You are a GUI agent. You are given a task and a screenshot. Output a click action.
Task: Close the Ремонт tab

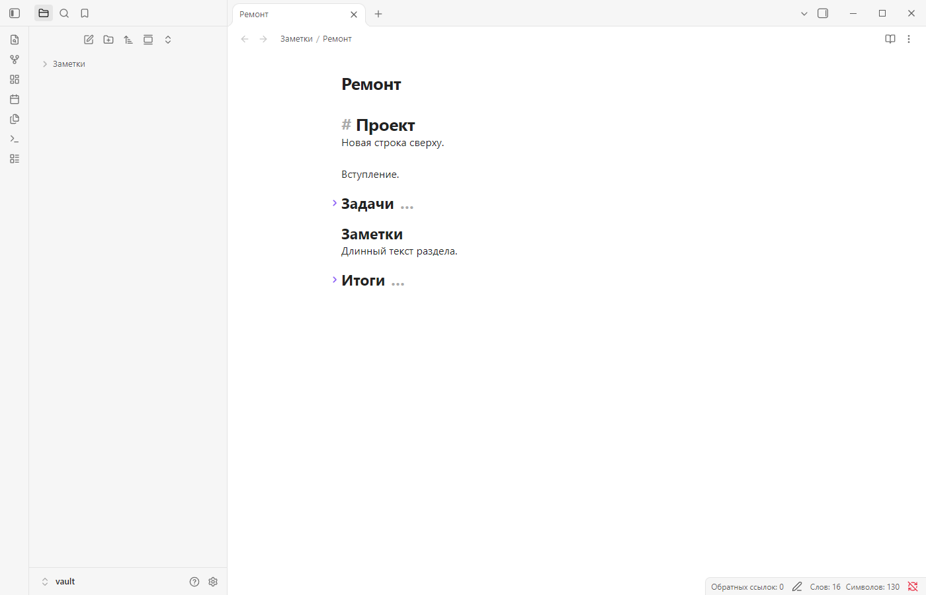click(354, 15)
